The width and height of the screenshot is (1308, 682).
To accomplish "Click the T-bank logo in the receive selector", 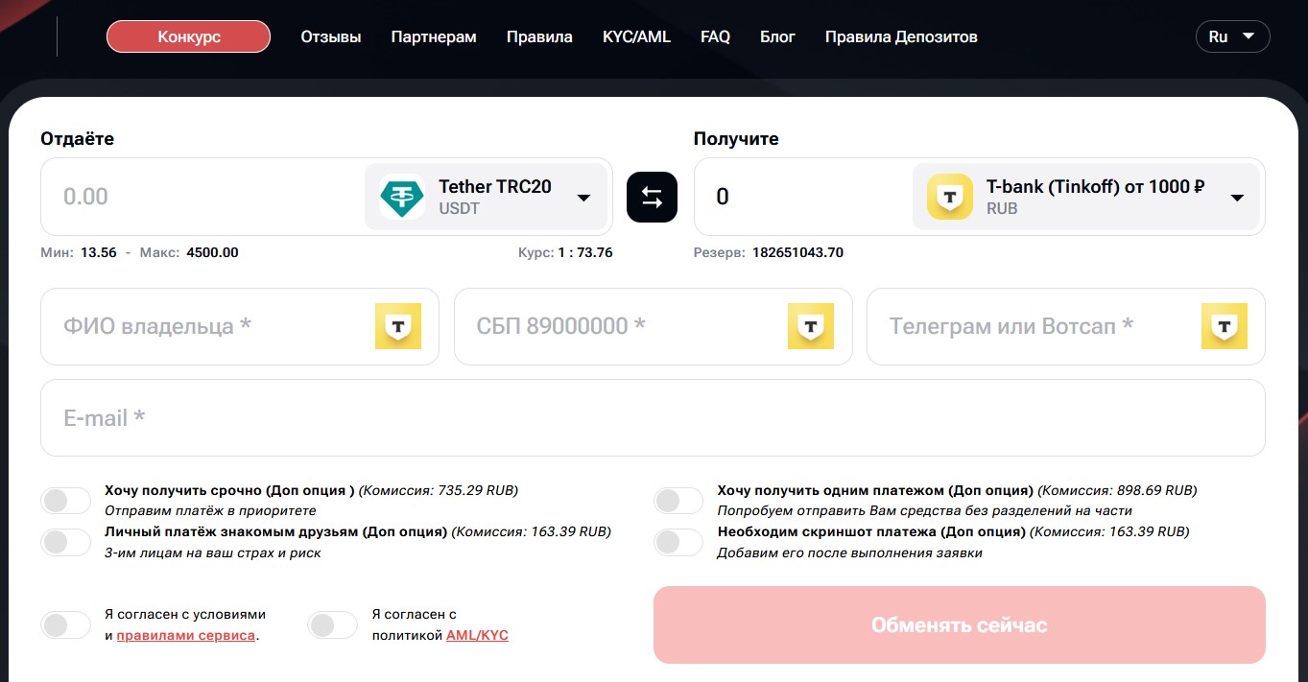I will click(950, 197).
